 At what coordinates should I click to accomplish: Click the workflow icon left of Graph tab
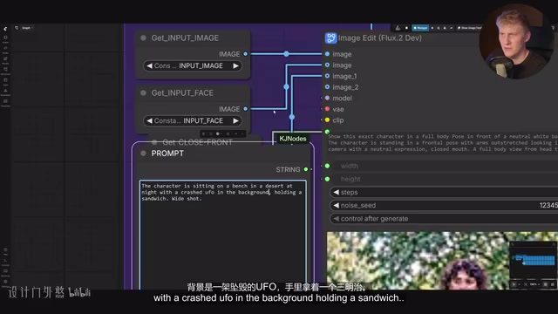[17, 28]
